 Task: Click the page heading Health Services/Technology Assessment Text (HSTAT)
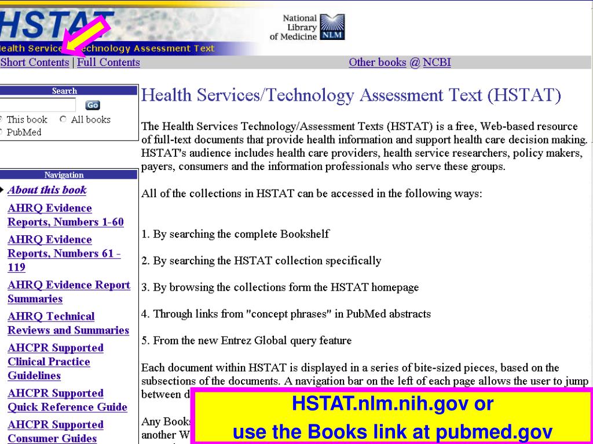[351, 95]
